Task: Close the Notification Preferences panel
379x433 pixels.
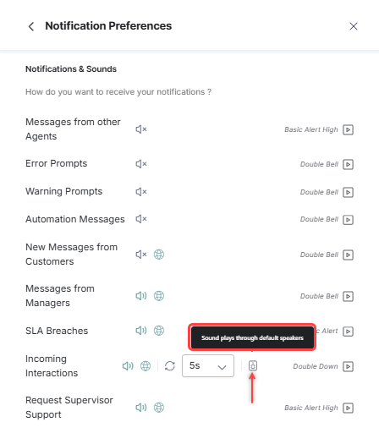Action: point(354,26)
